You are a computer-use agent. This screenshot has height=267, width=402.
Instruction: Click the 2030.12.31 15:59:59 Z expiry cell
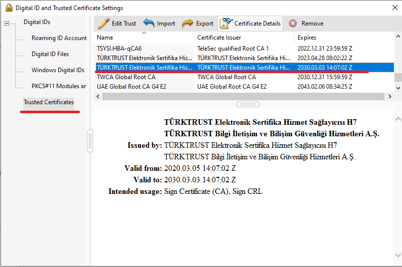click(325, 77)
